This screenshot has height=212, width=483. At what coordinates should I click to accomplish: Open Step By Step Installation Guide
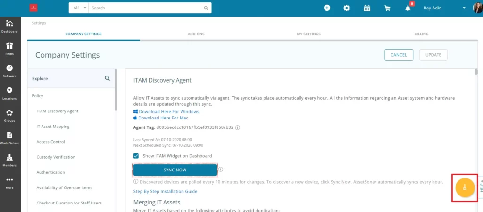click(165, 191)
